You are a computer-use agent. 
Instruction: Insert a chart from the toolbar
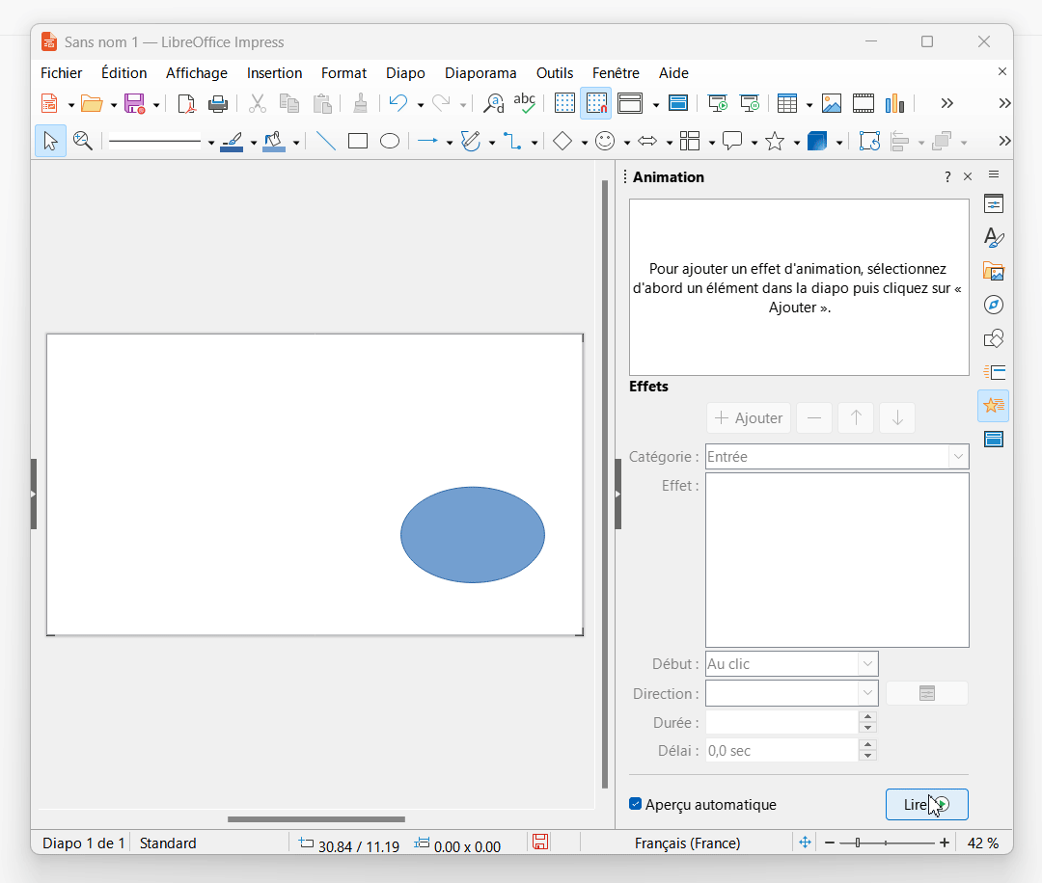895,103
